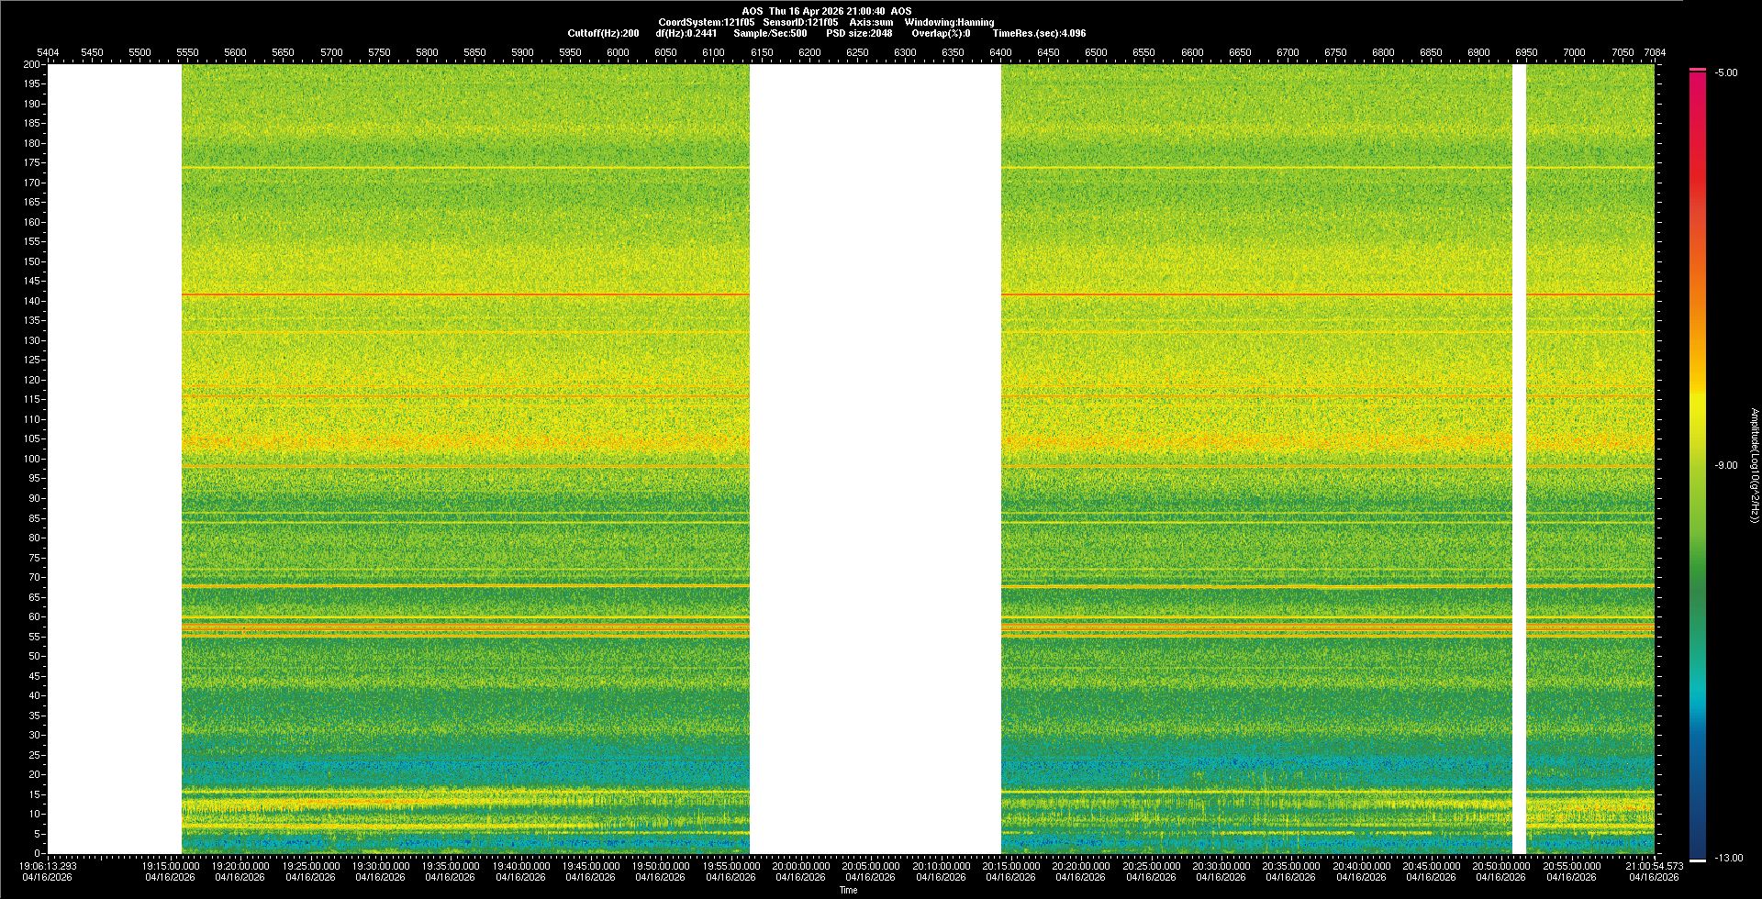Select the 20:15:00.000 time axis label
1762x899 pixels.
pos(1010,865)
